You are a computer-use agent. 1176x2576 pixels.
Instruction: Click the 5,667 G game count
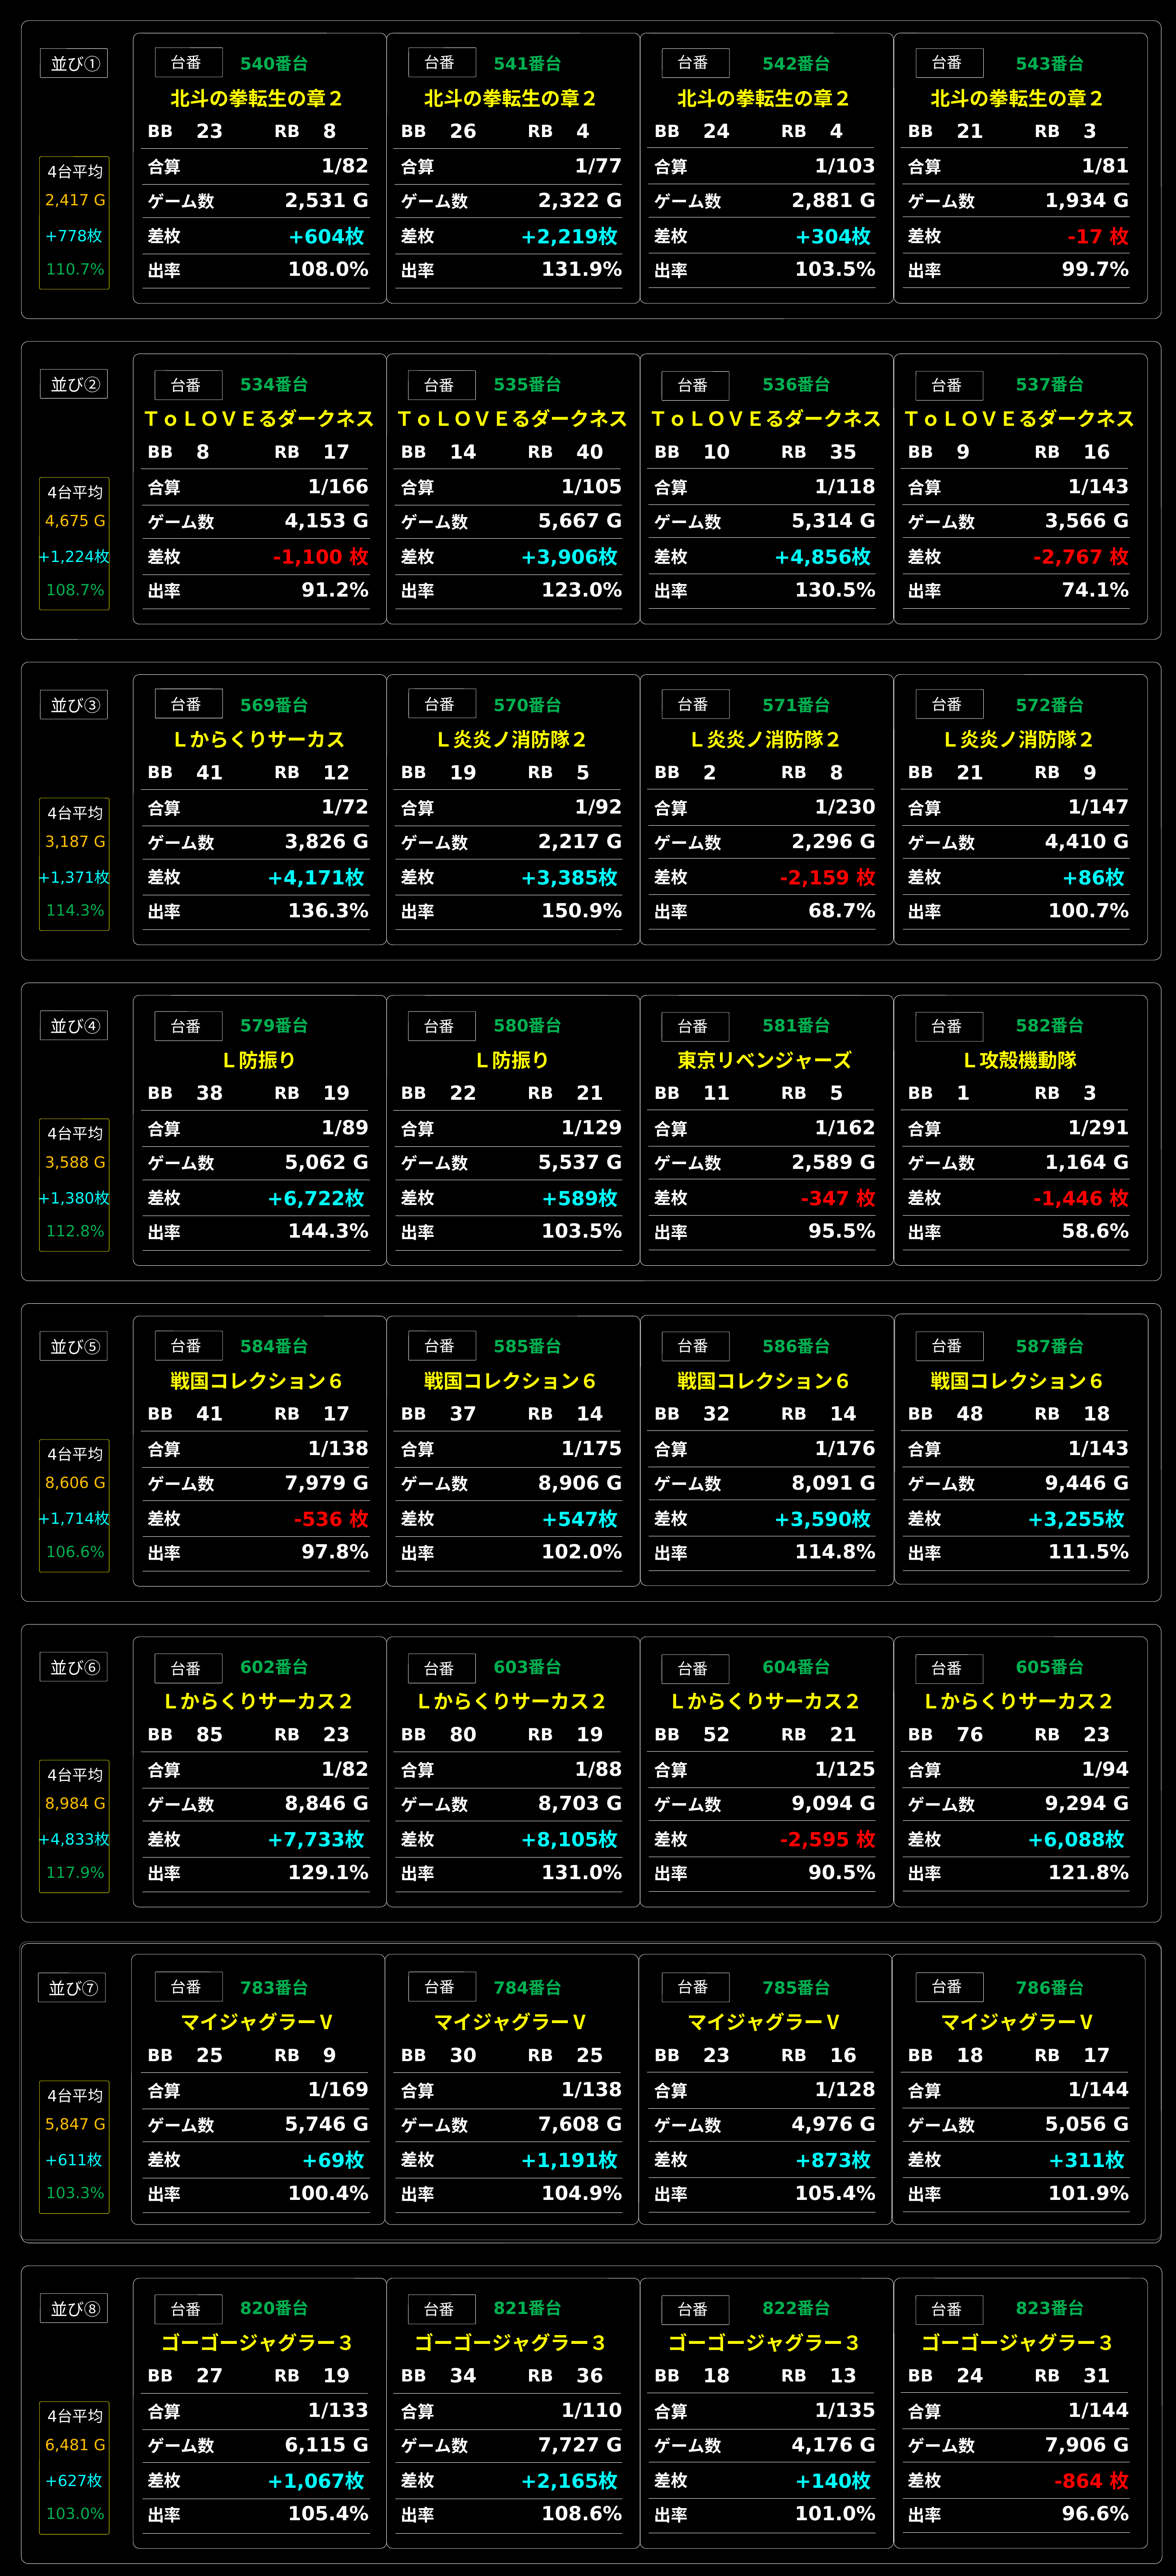point(580,522)
